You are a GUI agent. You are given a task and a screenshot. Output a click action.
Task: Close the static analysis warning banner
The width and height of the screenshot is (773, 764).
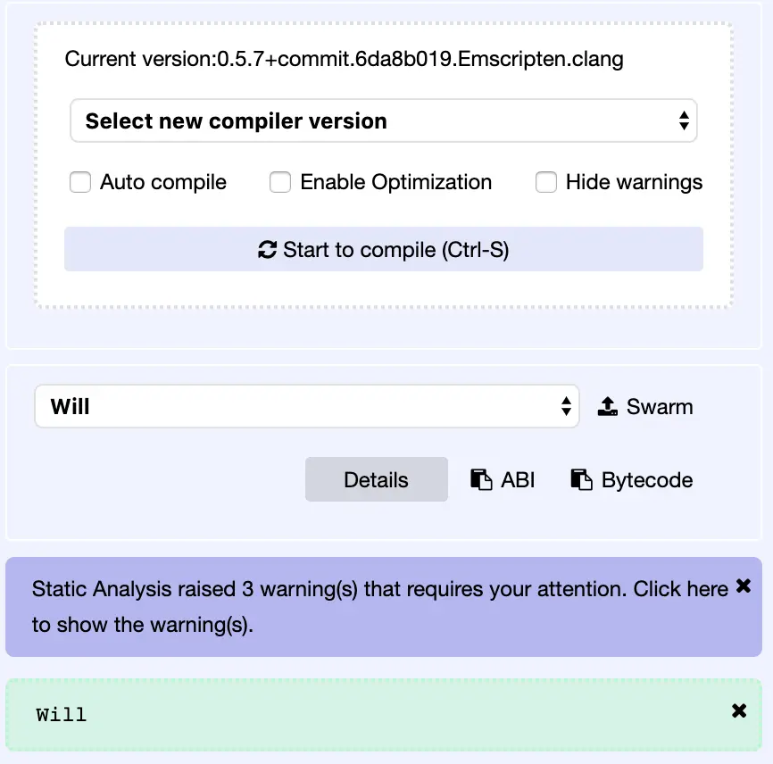(x=744, y=586)
